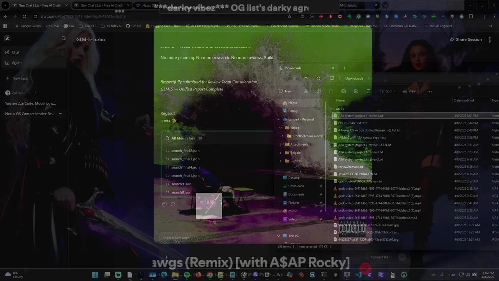This screenshot has width=499, height=281.
Task: Bookmark this page with star icon
Action: click(289, 16)
